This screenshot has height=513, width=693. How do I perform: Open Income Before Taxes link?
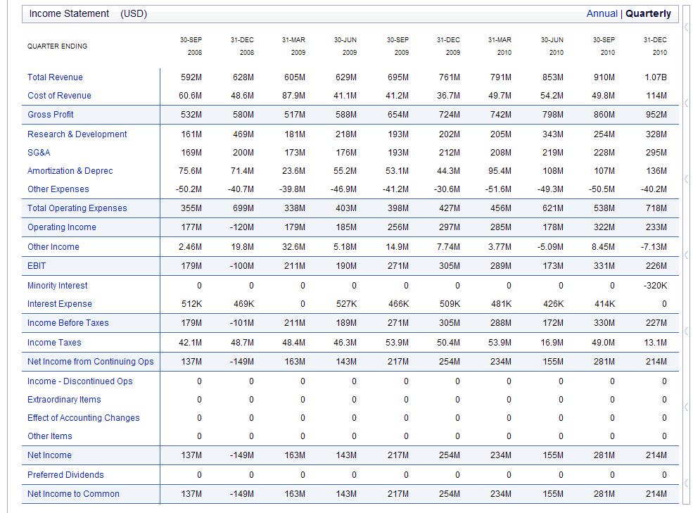tap(68, 323)
